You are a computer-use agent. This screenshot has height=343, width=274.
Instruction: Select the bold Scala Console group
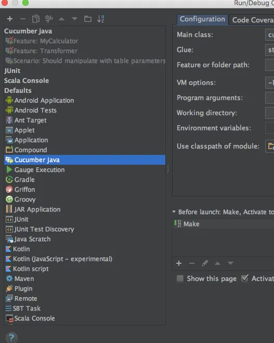click(x=85, y=80)
